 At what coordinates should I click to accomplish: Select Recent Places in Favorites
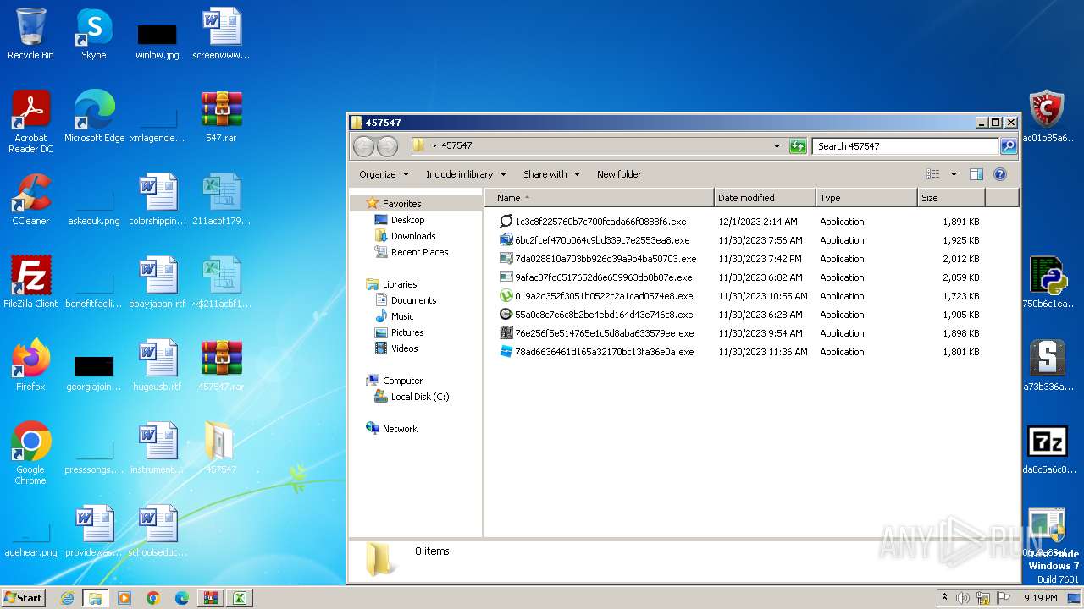[x=419, y=252]
